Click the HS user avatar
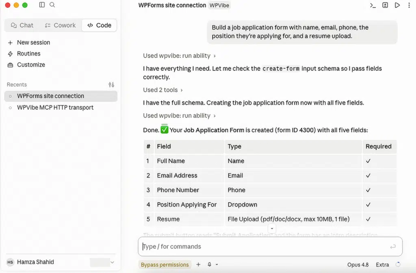The height and width of the screenshot is (273, 416). tap(10, 262)
